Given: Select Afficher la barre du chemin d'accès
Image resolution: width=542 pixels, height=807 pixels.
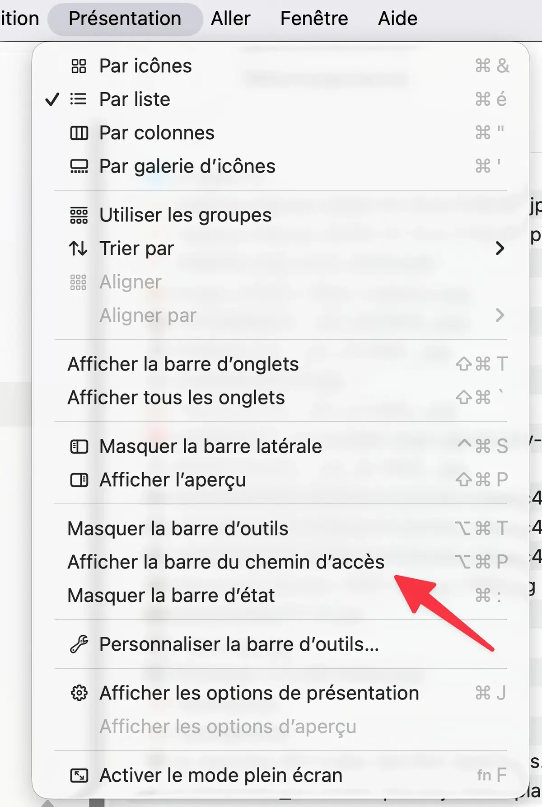Looking at the screenshot, I should (x=225, y=562).
